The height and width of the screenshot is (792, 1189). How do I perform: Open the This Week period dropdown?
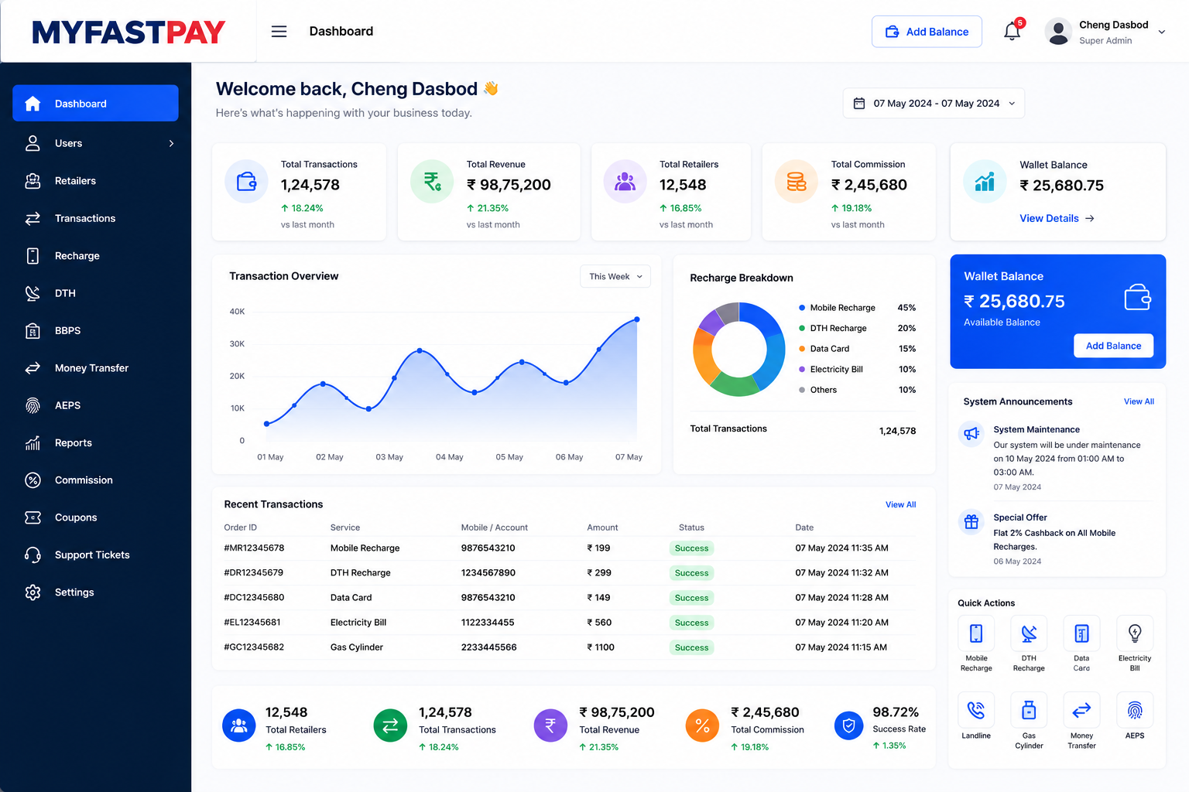pos(615,276)
